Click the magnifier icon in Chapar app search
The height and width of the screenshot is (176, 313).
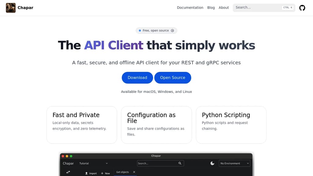tap(180, 163)
